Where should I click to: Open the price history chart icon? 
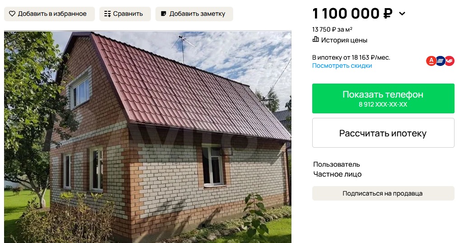[x=316, y=40]
